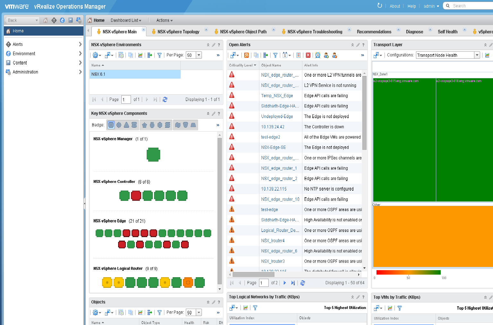Screen dimensions: 493x325
Task: Click refresh icon in NSX-vSphere Environments pager
Action: pos(165,99)
